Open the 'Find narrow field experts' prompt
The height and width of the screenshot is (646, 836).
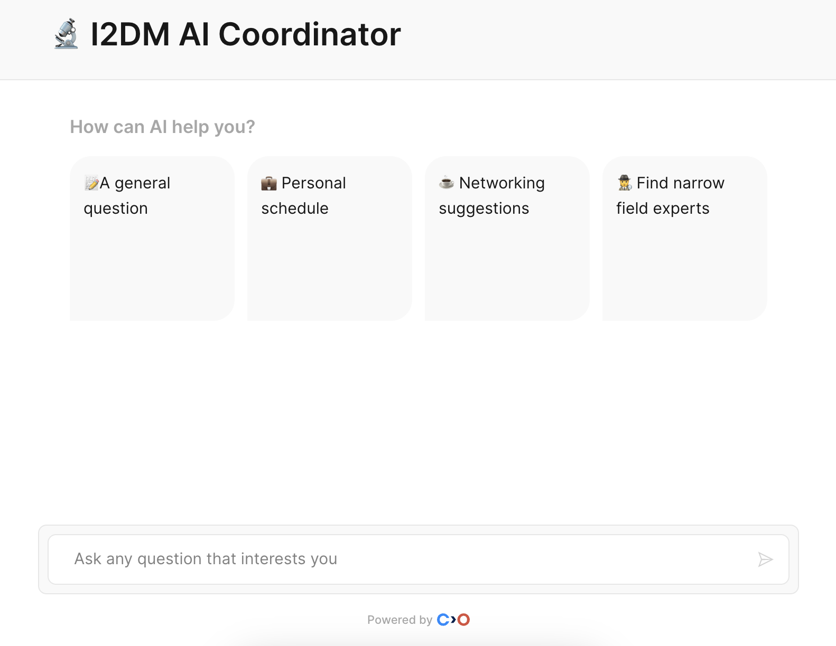point(684,239)
